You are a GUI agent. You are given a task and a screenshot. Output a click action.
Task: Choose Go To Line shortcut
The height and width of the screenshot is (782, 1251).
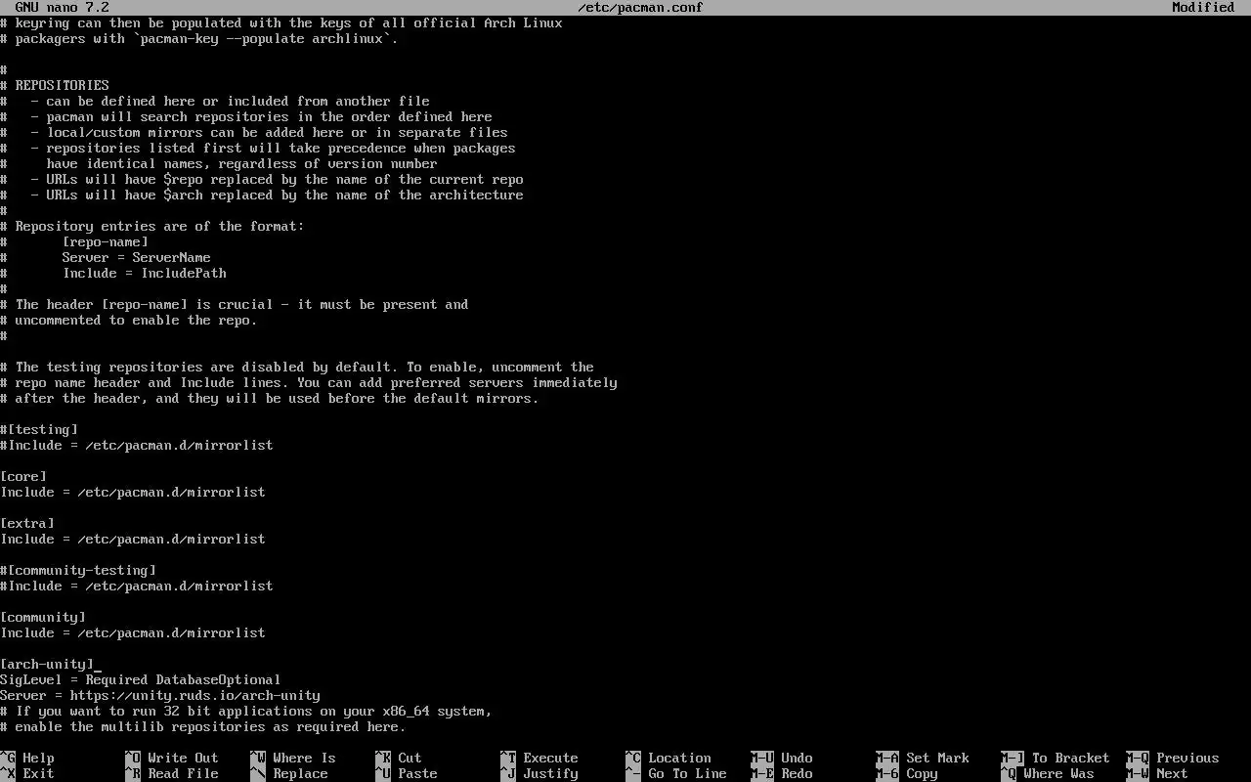(x=676, y=773)
